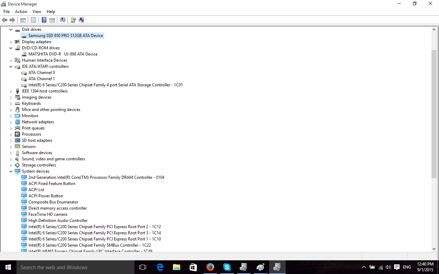The image size is (439, 274).
Task: Select the Sensors category label
Action: 29,147
